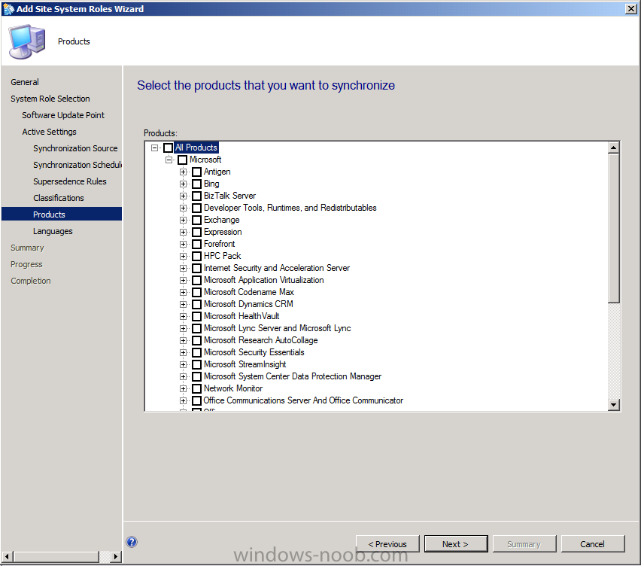Check the All Products checkbox

[168, 148]
